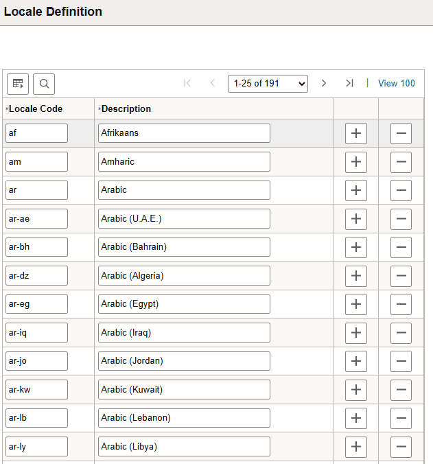Jump to last page of rows
This screenshot has height=464, width=433.
click(349, 83)
